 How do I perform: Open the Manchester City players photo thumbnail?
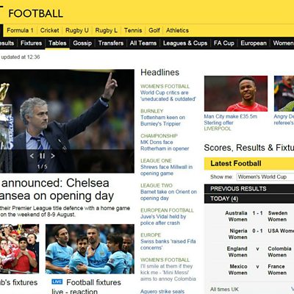(x=90, y=249)
